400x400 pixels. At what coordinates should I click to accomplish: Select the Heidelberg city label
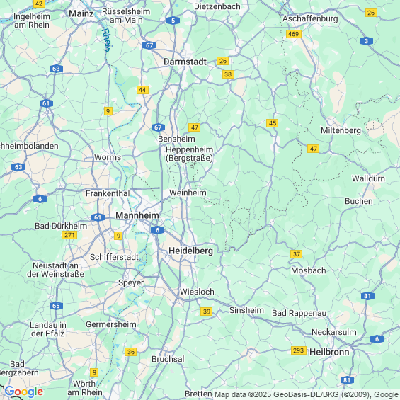191,251
